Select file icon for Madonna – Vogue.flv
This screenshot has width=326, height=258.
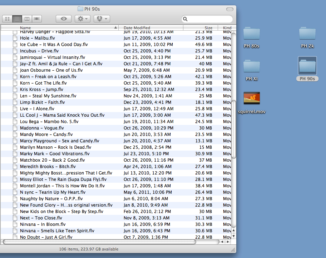pyautogui.click(x=15, y=128)
